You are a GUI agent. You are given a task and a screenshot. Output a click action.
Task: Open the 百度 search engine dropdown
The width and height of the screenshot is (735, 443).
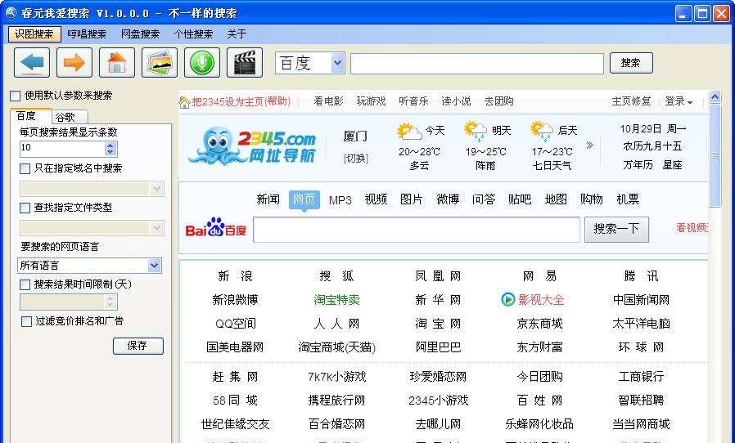[x=337, y=63]
